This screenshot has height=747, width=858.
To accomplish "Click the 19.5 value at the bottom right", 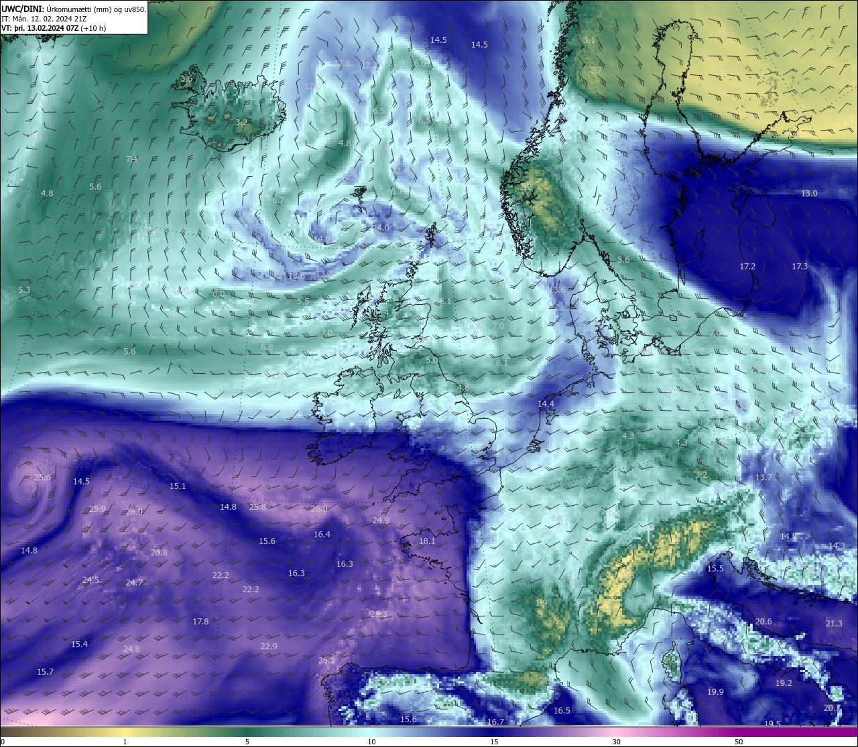I will [x=772, y=724].
